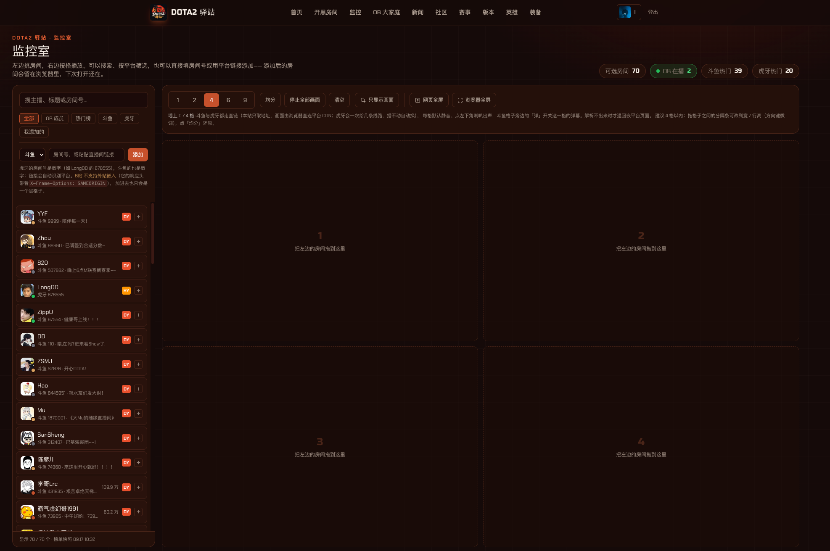Add YYF room with its plus icon
The height and width of the screenshot is (551, 830).
138,217
